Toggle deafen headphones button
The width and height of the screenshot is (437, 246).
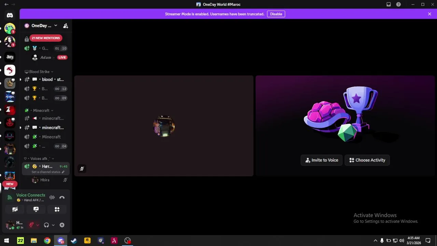tap(46, 225)
